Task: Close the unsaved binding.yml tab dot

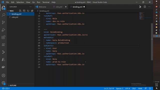Action: pyautogui.click(x=84, y=7)
